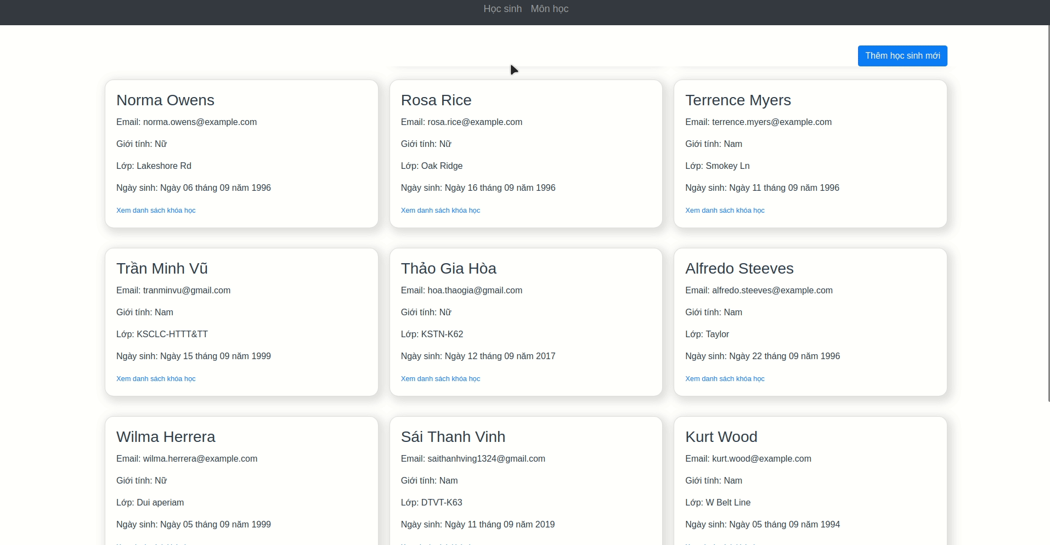Click the class line Lớp: Lakeshore Rd
The image size is (1050, 545).
154,166
